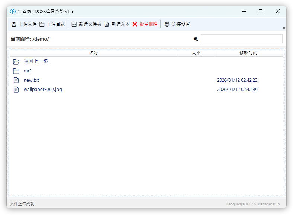Click the 上传文件 button label
Image resolution: width=293 pixels, height=215 pixels.
28,24
